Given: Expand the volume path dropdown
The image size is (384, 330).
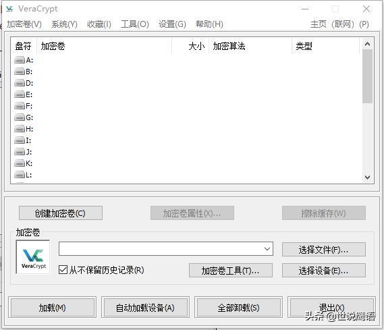Looking at the screenshot, I should [267, 249].
